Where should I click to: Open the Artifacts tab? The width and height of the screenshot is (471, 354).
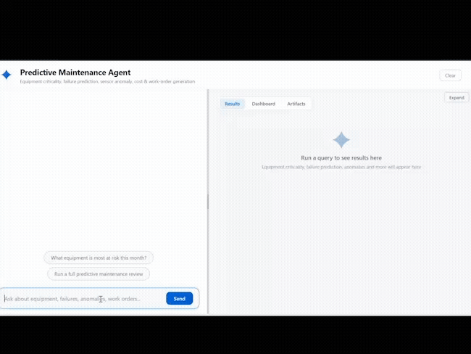tap(296, 104)
